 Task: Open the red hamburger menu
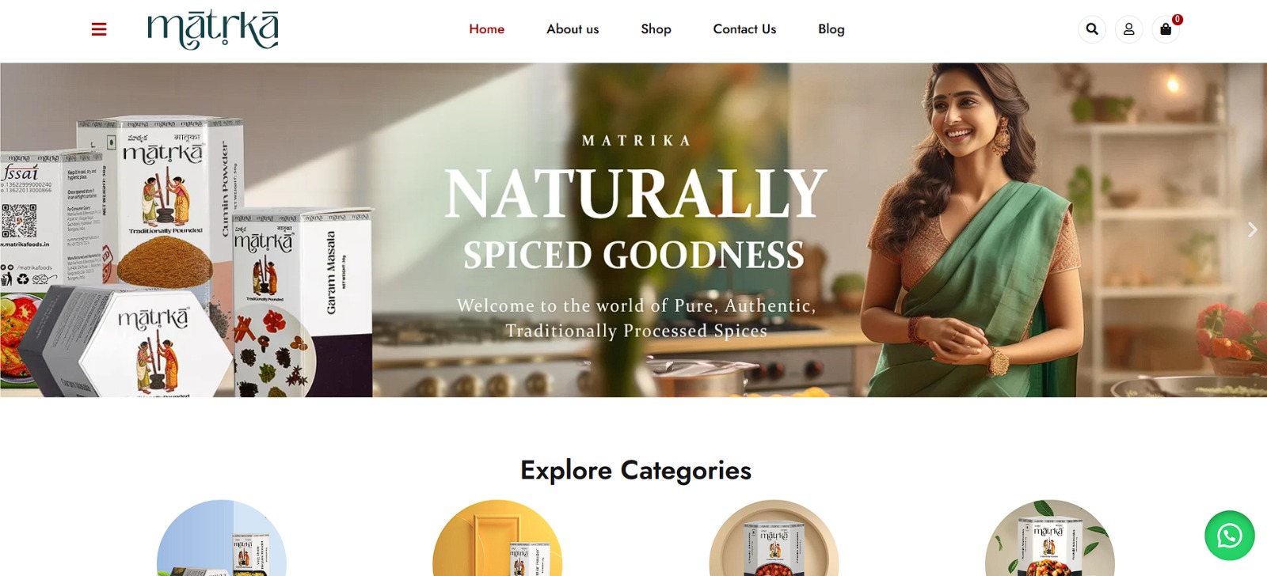(x=99, y=29)
